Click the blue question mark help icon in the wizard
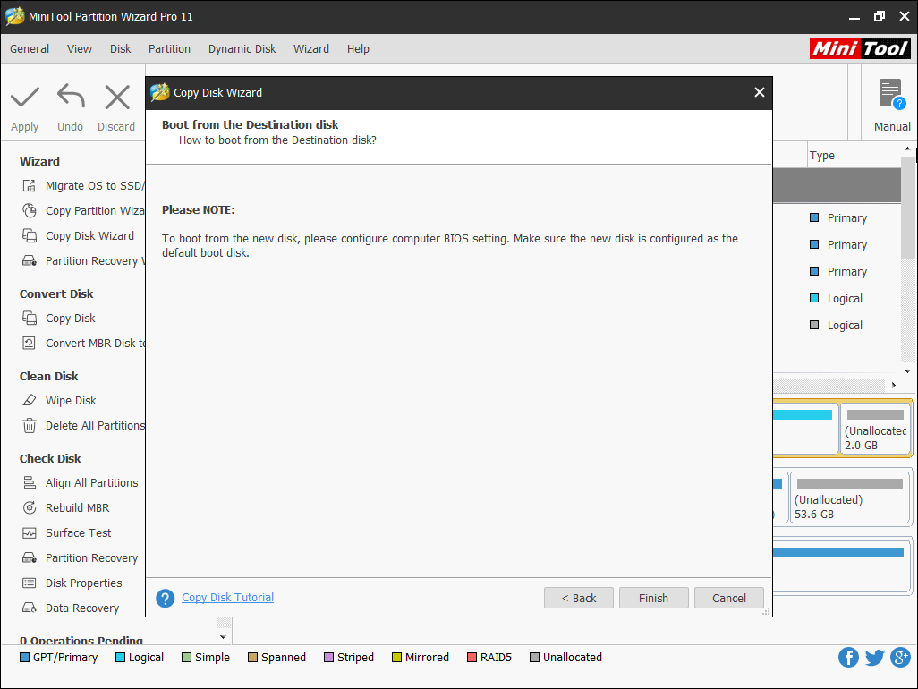This screenshot has width=918, height=689. click(x=166, y=599)
